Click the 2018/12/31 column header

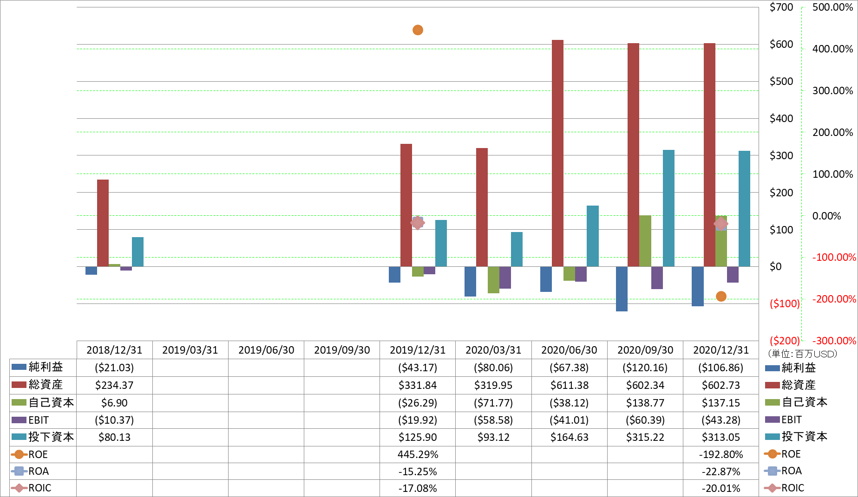[x=114, y=350]
